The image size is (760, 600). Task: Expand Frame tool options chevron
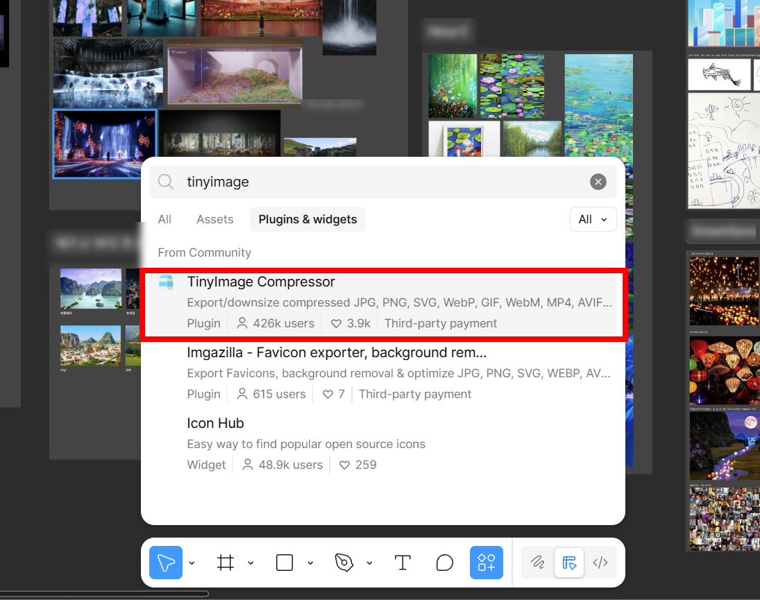click(x=251, y=563)
